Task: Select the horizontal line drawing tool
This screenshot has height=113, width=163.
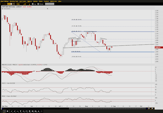Action: 18,111
